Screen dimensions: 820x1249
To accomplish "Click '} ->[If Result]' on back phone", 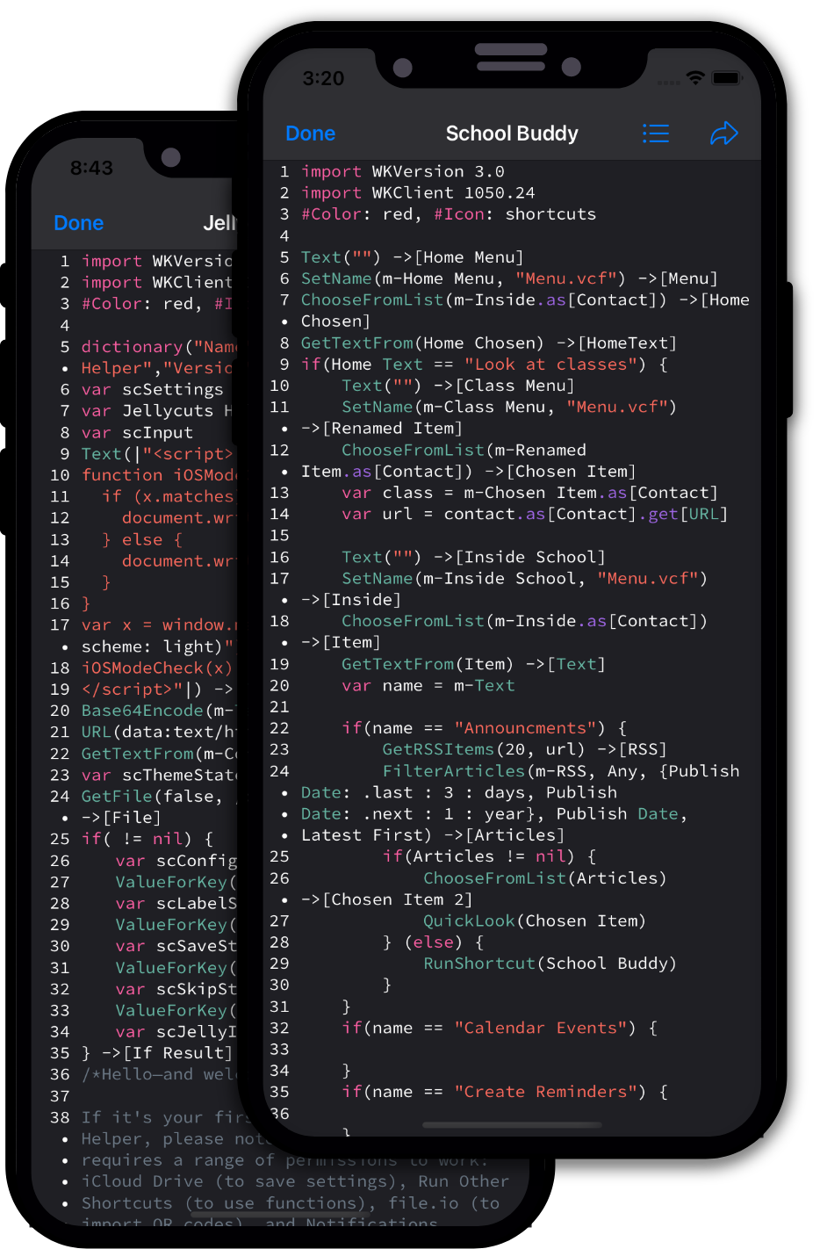I will 158,1053.
